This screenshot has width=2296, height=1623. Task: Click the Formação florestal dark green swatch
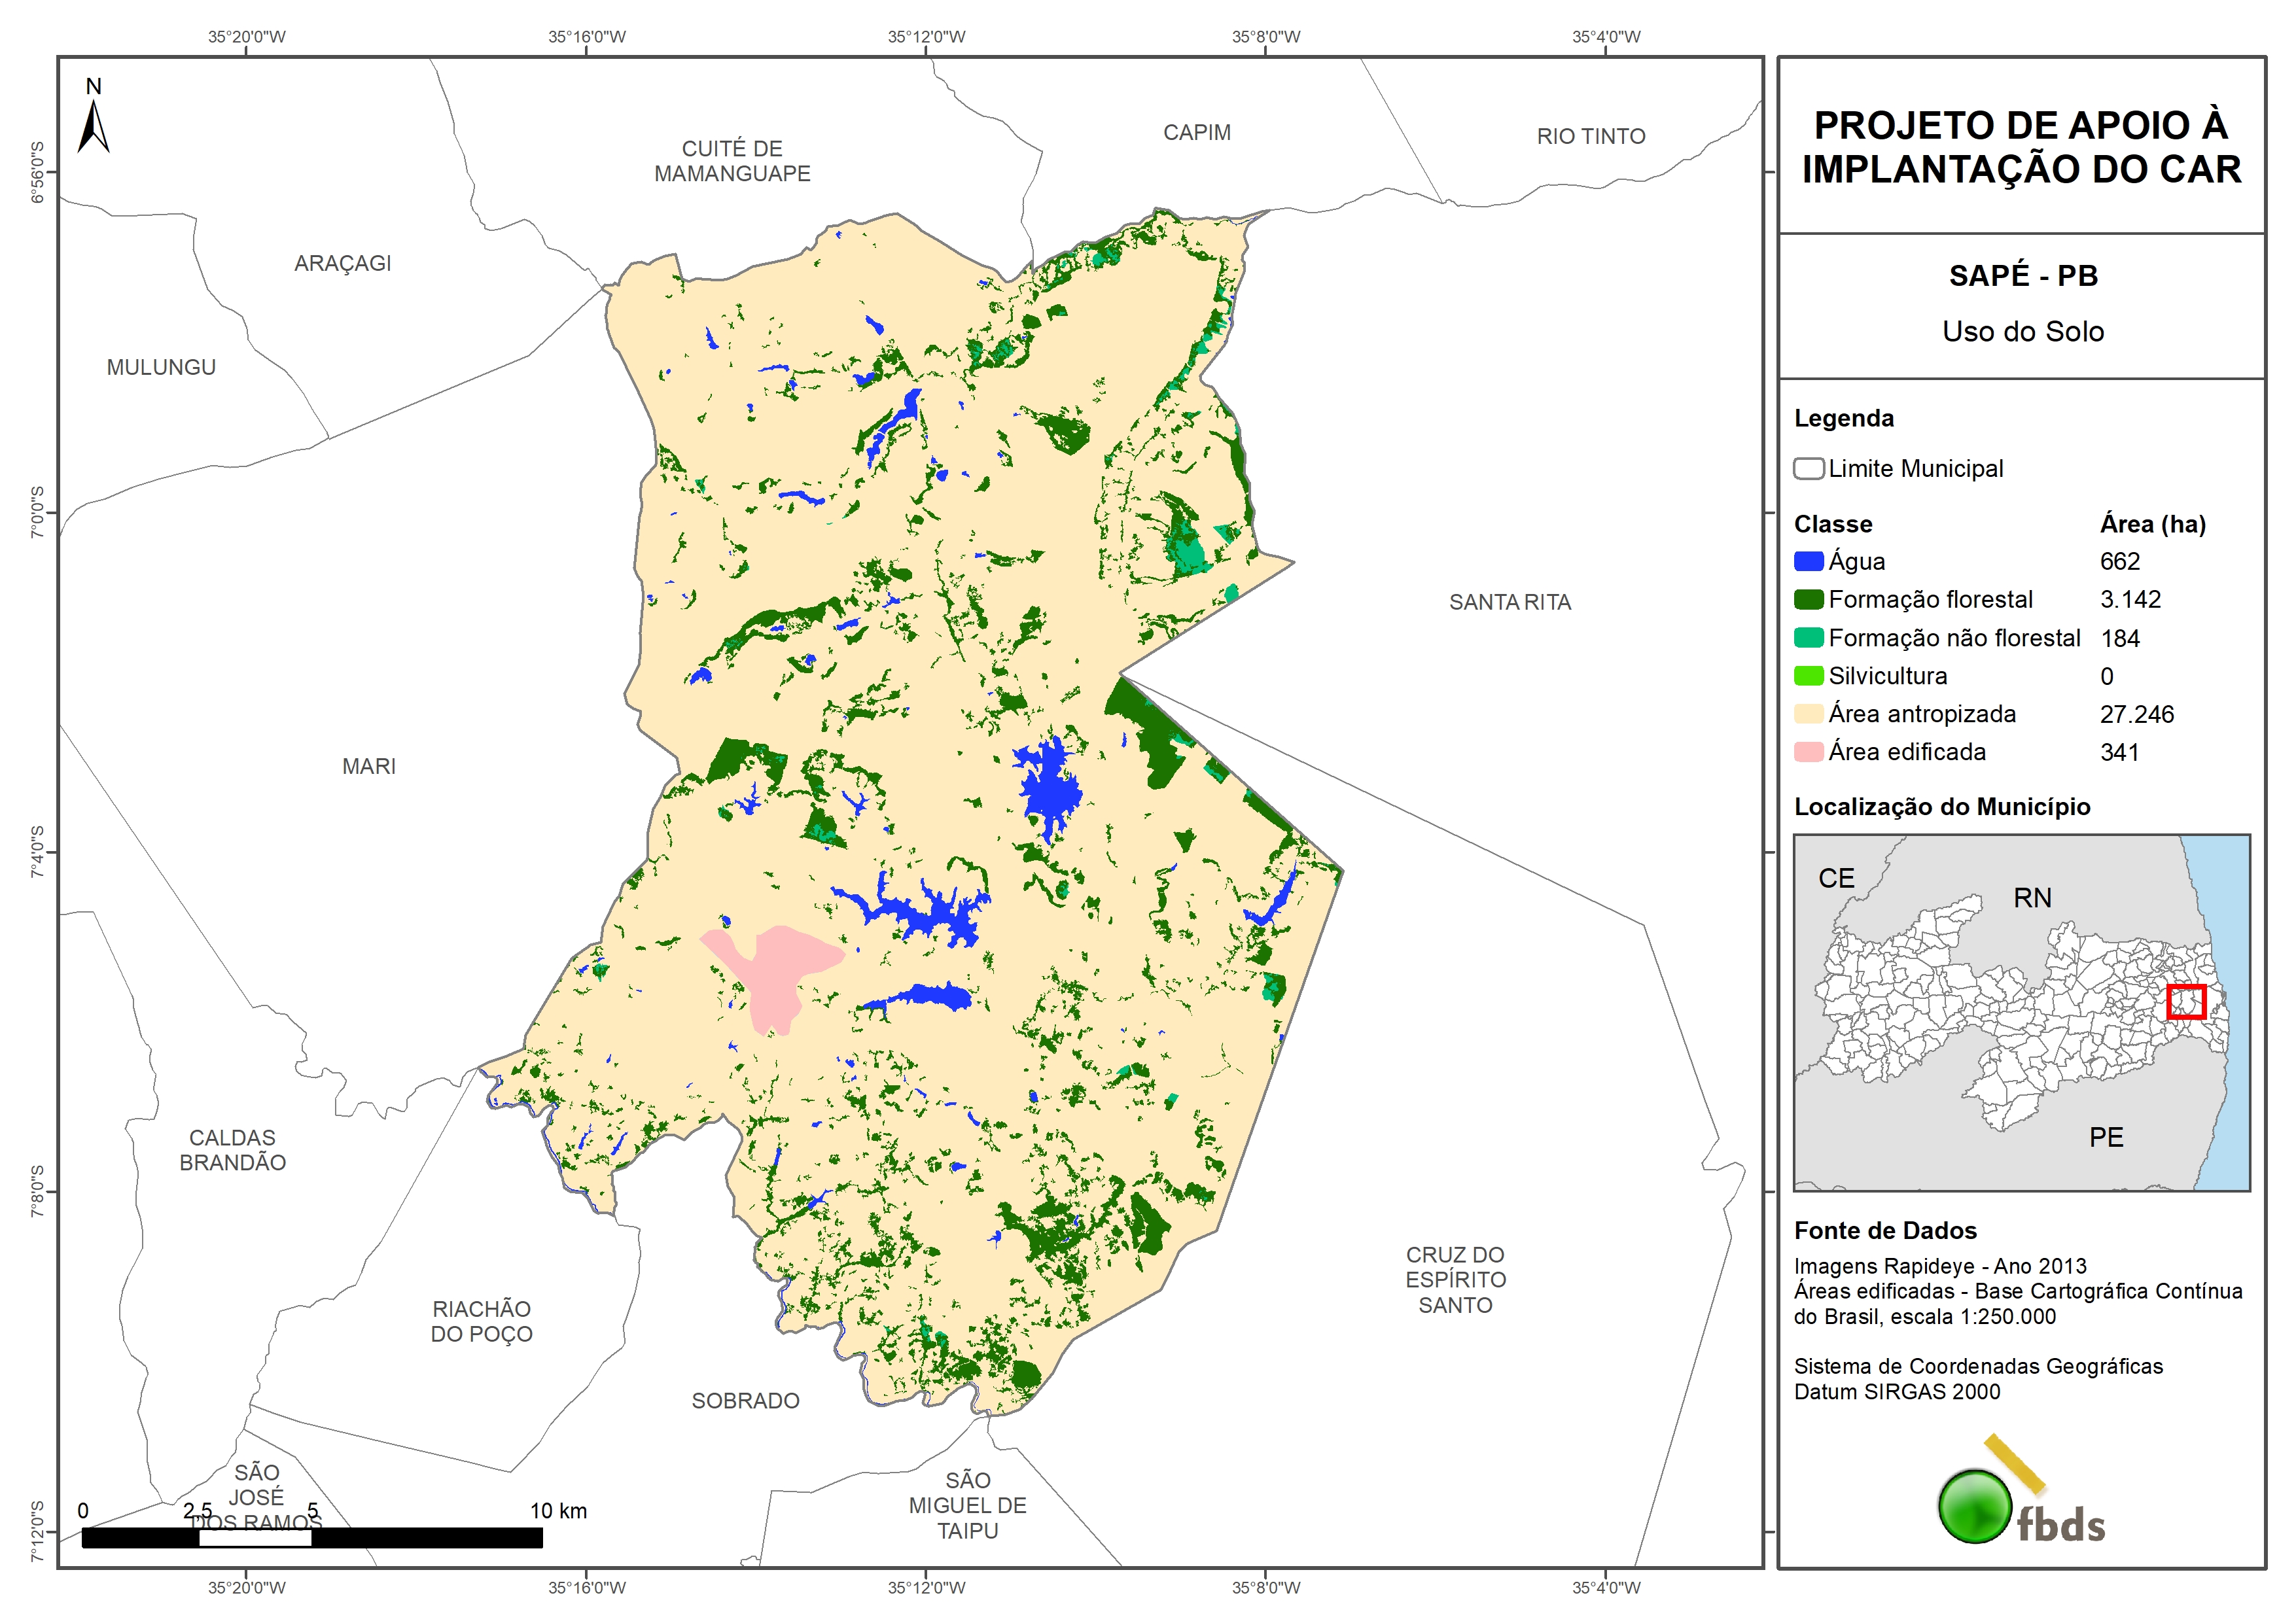pyautogui.click(x=1808, y=600)
